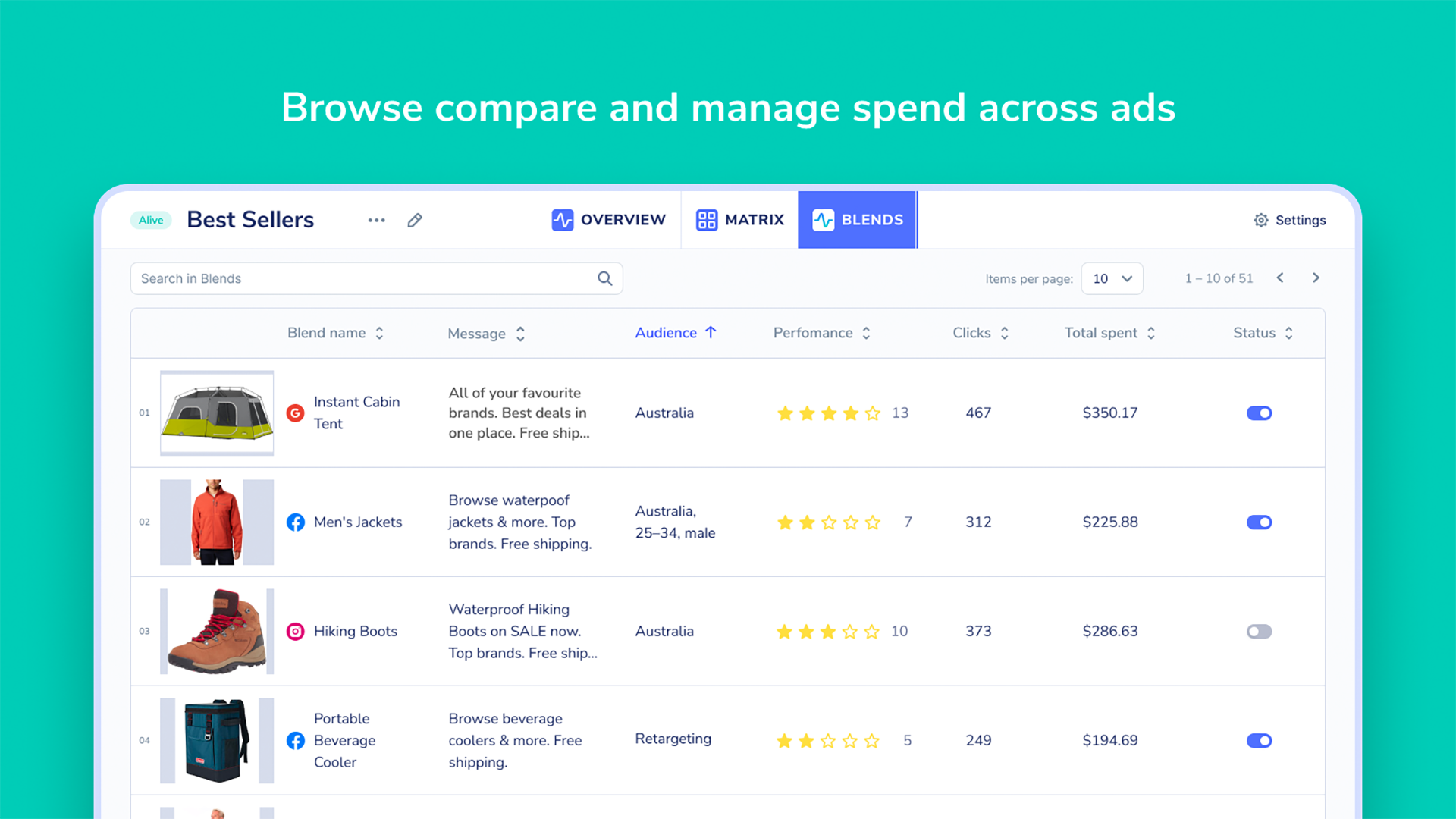
Task: Turn off Portable Beverage Cooler status toggle
Action: tap(1259, 740)
